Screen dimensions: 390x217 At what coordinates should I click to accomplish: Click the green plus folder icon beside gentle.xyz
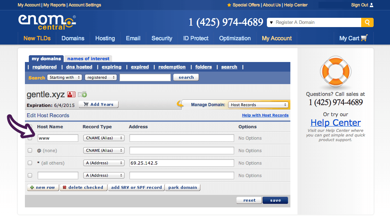[82, 94]
